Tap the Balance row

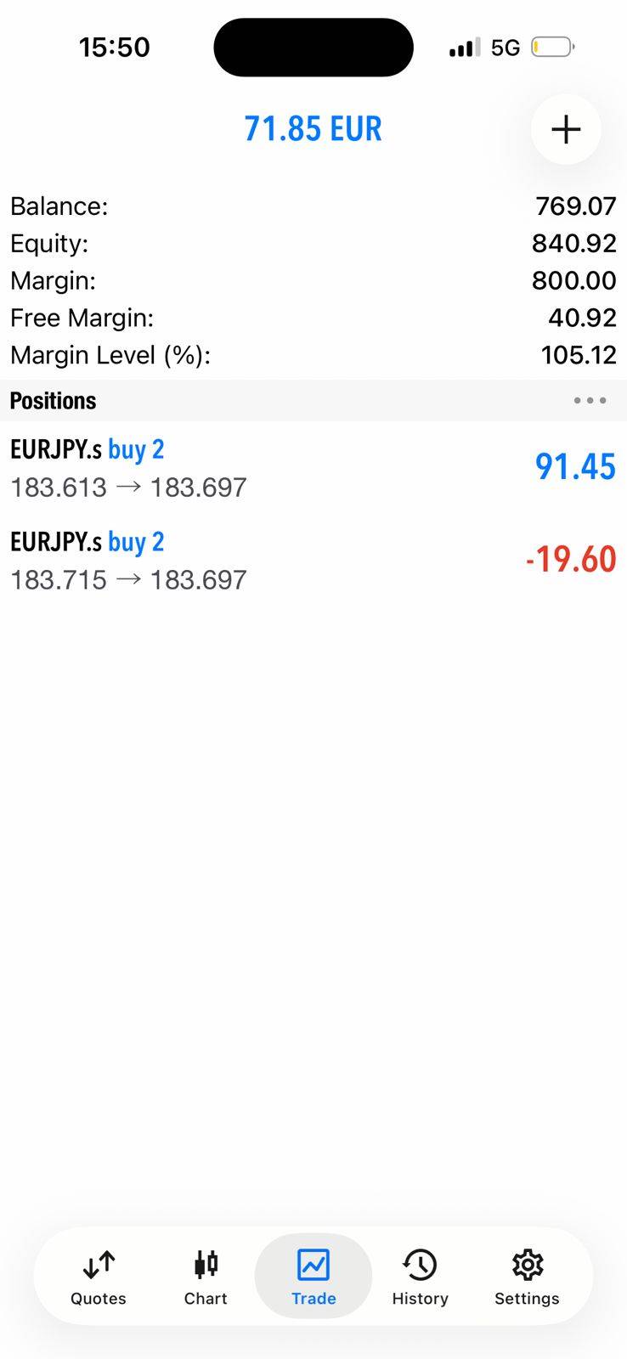tap(313, 206)
